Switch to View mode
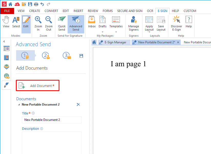Screen dimensions: 211x154 (x=6, y=22)
